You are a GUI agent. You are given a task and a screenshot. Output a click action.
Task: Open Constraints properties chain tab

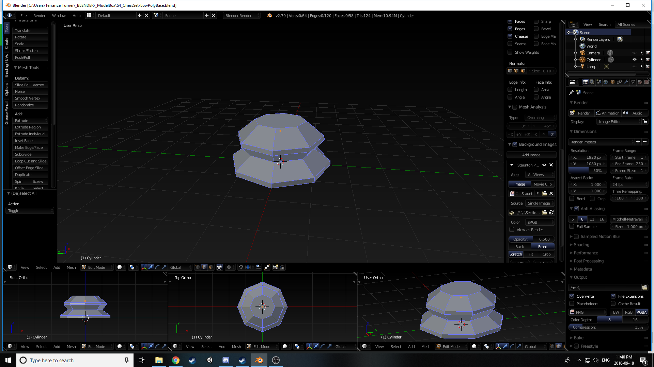(619, 82)
